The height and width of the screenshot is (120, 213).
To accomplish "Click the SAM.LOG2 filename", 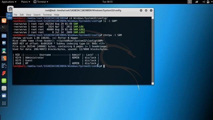I will [79, 32].
